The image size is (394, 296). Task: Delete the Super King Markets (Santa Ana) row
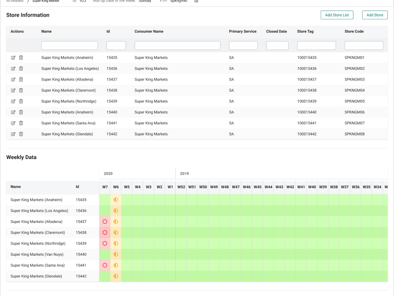click(x=21, y=123)
